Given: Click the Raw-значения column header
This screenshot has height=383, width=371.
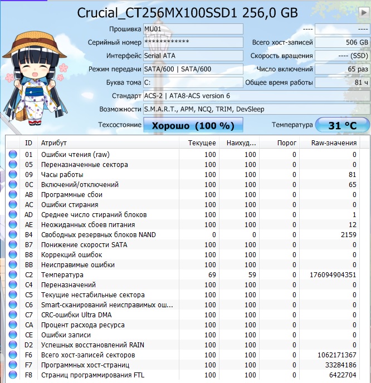Looking at the screenshot, I should [x=330, y=143].
